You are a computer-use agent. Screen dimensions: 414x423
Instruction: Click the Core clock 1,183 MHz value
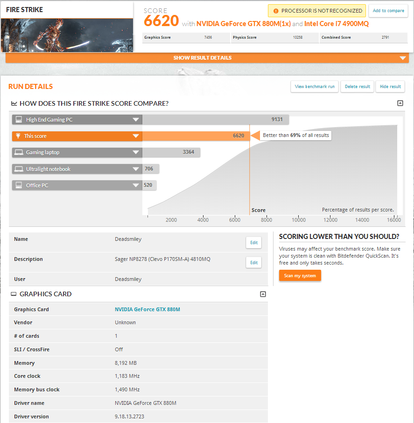pos(127,376)
